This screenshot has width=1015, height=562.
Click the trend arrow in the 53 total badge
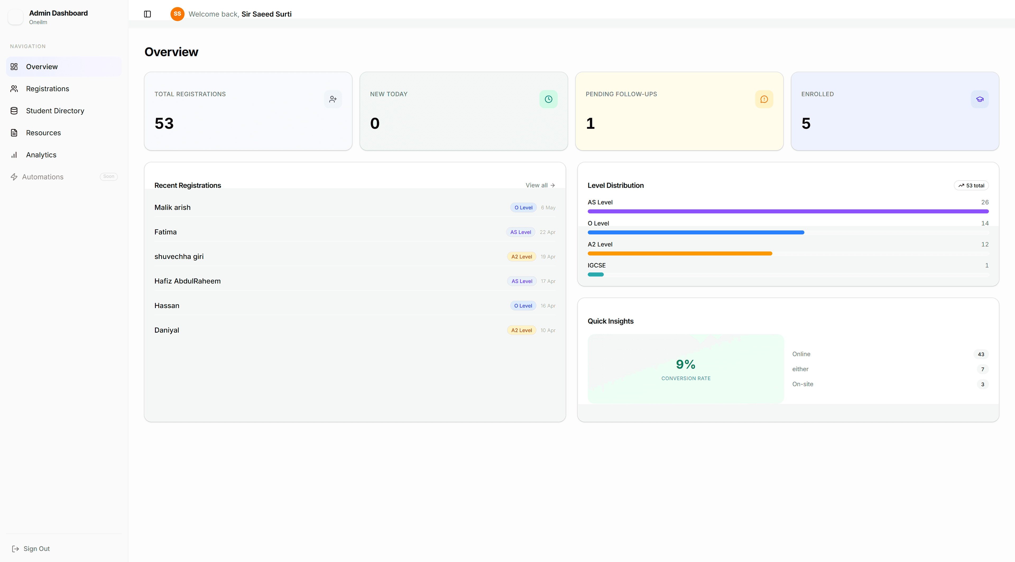[x=961, y=186]
